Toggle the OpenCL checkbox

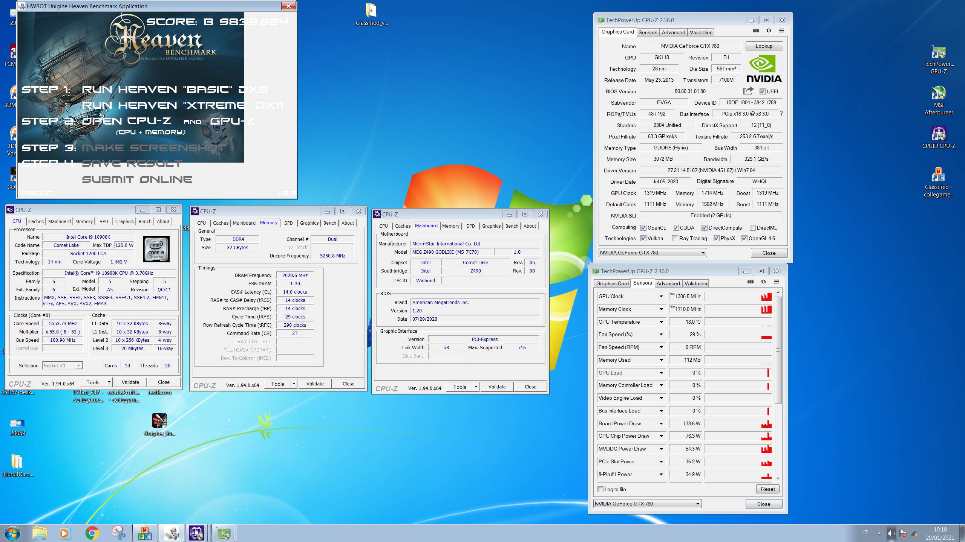click(643, 228)
